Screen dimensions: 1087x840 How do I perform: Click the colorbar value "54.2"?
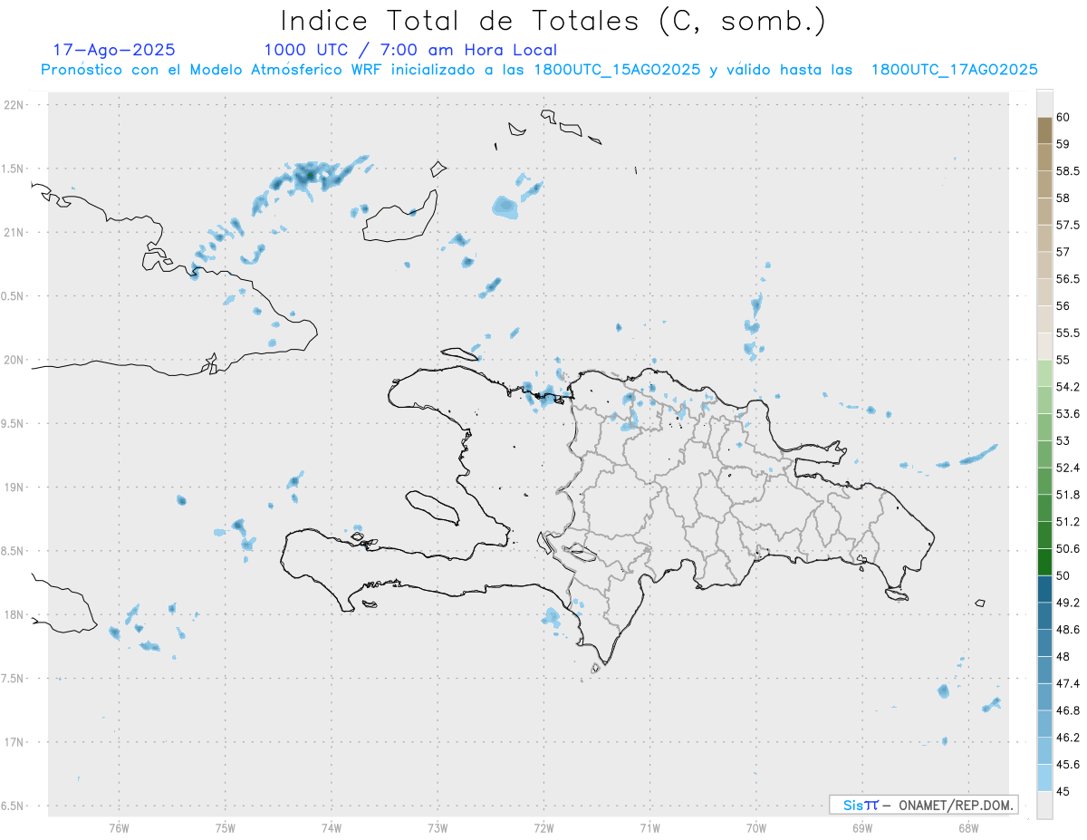1068,387
